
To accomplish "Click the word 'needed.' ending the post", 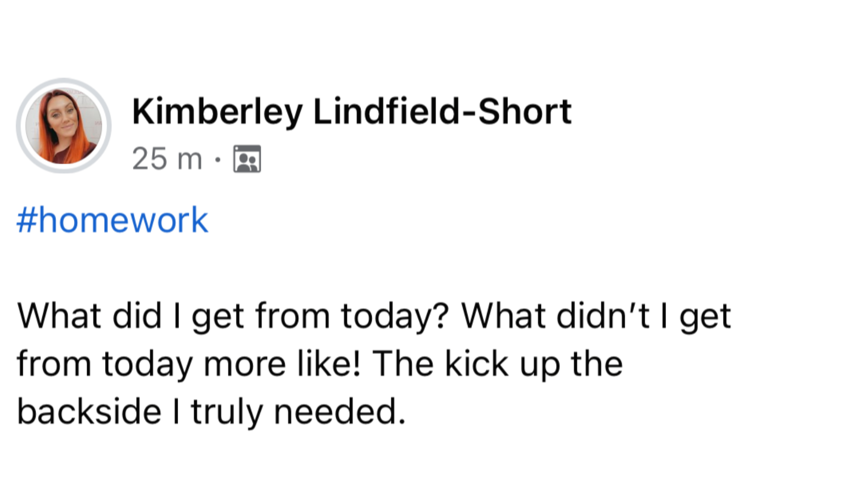I will pos(340,411).
